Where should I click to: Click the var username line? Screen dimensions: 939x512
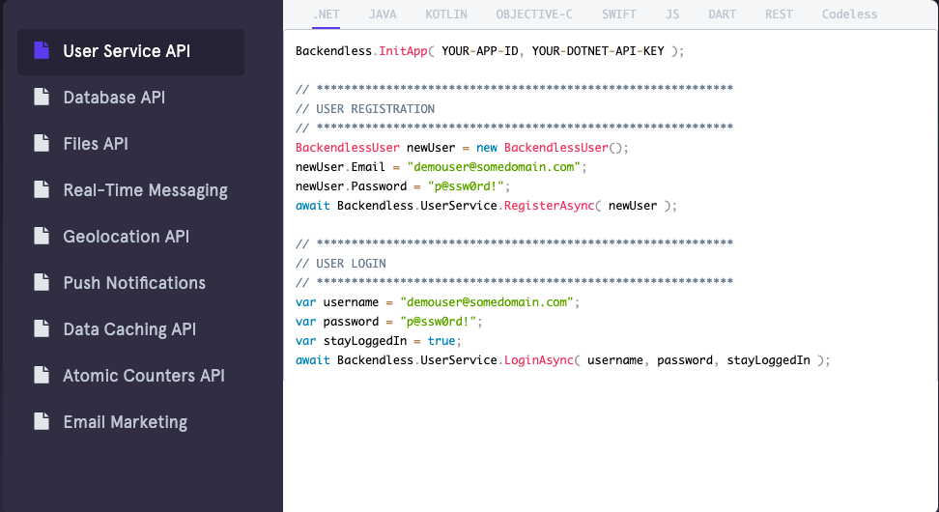pyautogui.click(x=438, y=302)
